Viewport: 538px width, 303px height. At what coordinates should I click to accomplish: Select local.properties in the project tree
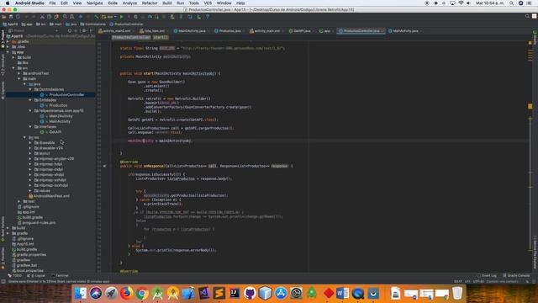pos(29,271)
